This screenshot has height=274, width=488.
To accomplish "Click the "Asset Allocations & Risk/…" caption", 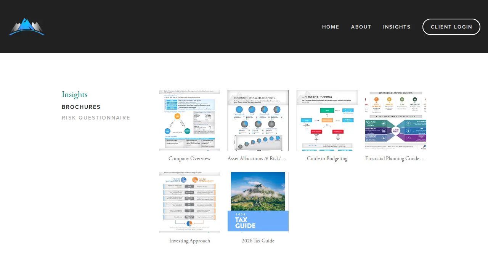I will pos(257,159).
